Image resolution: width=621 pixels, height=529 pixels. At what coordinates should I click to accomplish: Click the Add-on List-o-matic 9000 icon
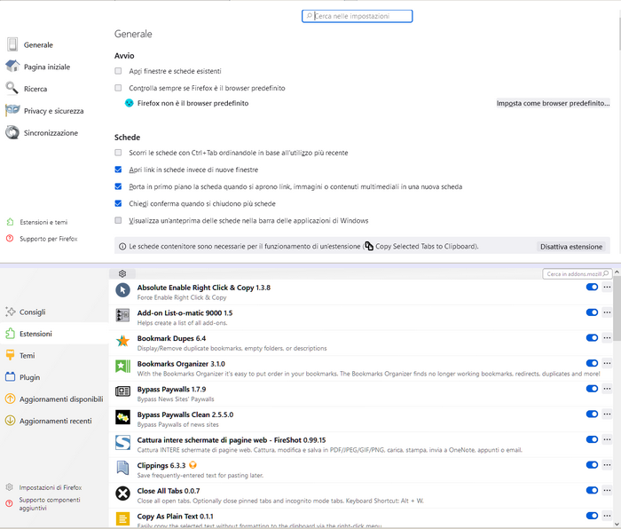[x=122, y=315]
